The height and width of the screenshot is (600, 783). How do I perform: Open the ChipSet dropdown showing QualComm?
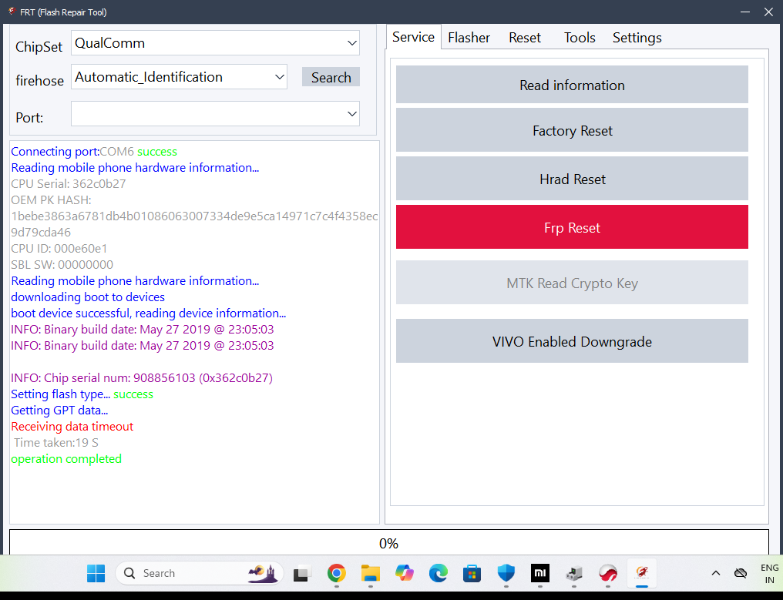215,43
